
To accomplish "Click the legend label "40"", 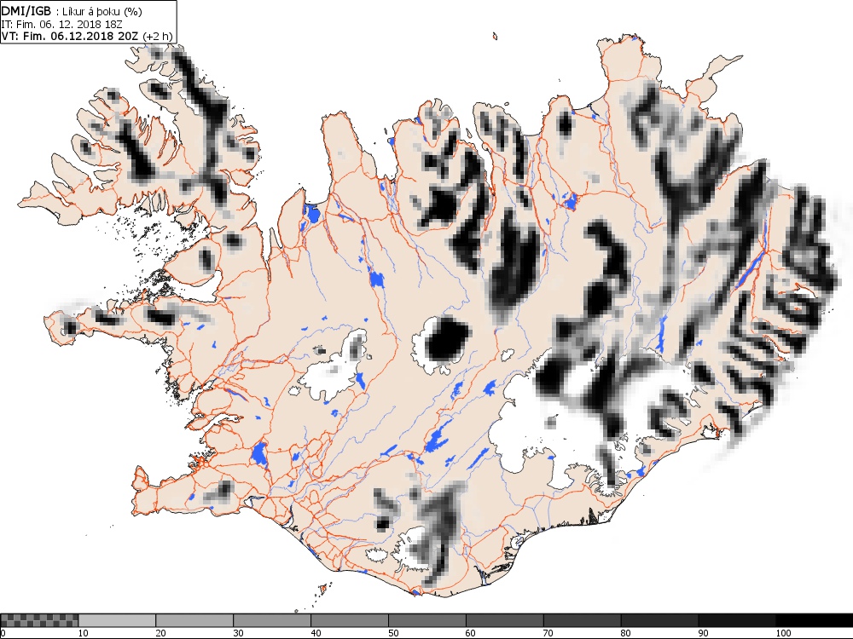I will [x=316, y=633].
